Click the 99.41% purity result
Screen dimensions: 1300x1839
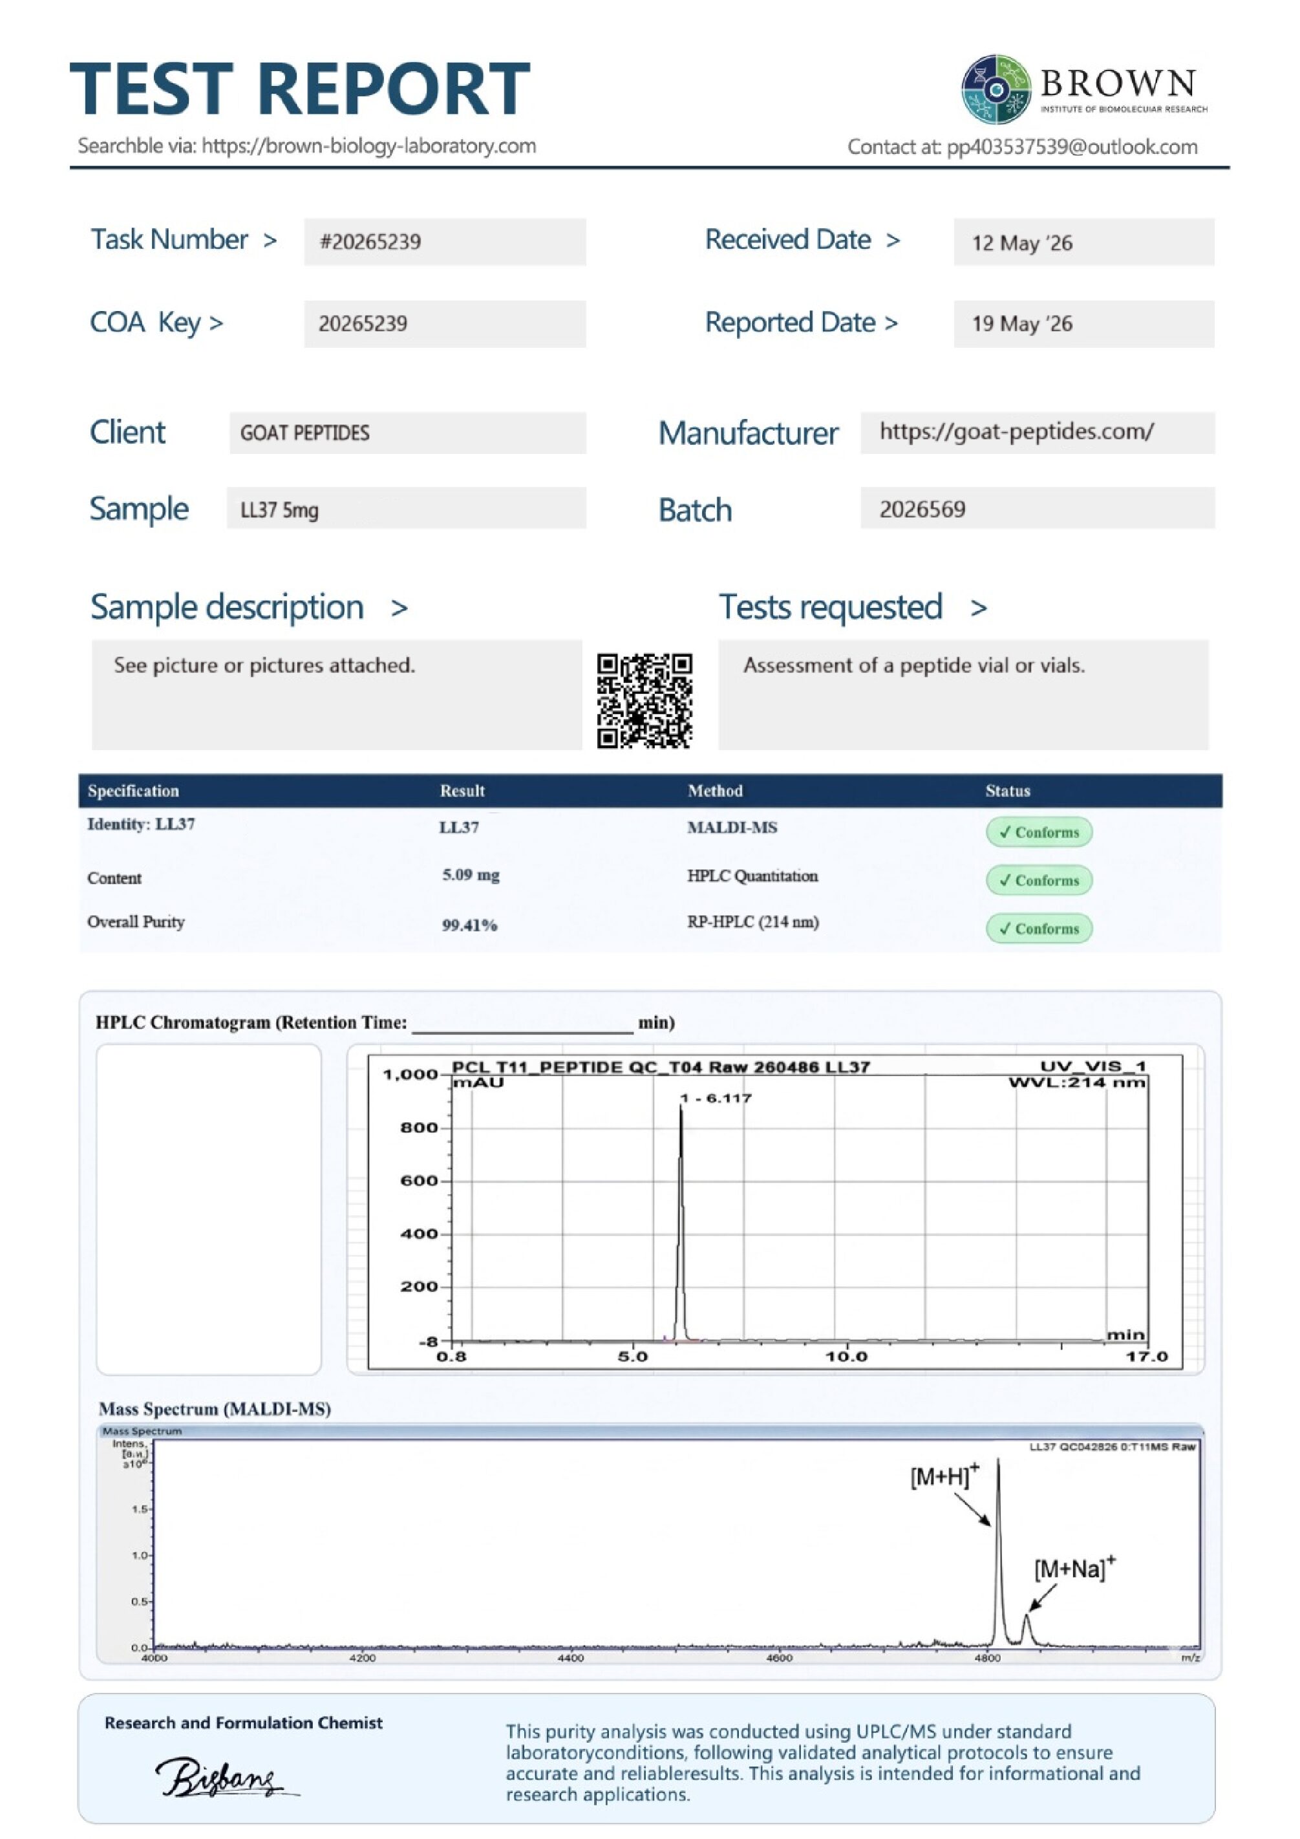tap(470, 925)
